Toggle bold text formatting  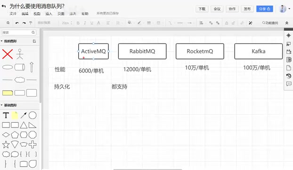[78, 23]
